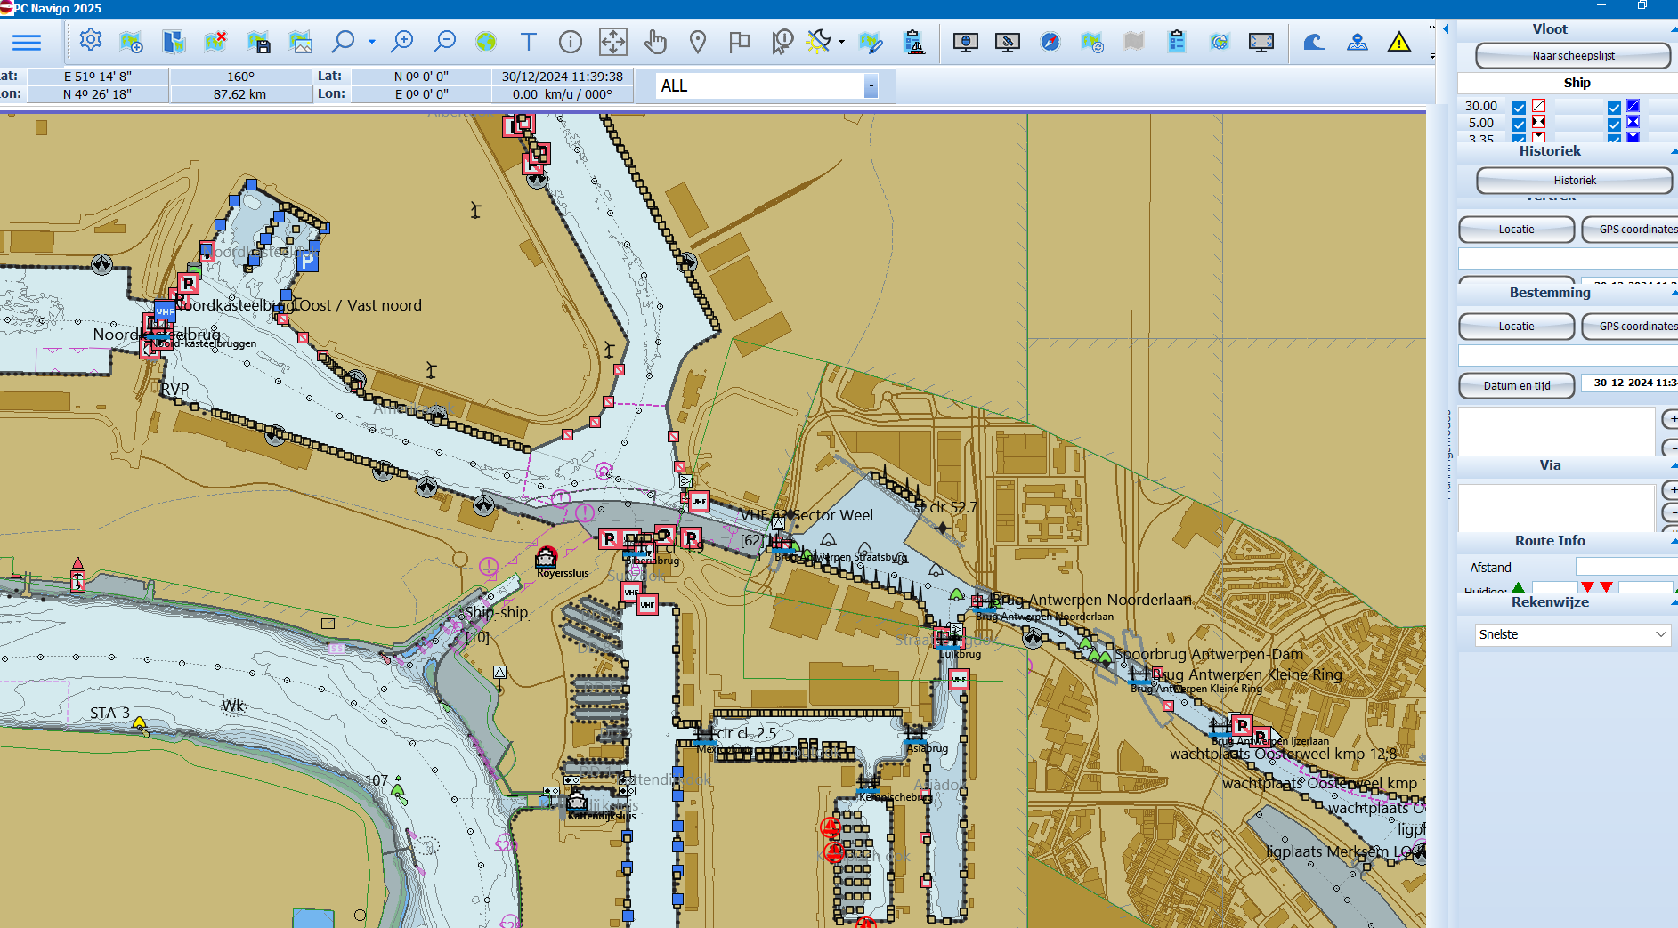This screenshot has height=928, width=1678.
Task: Click the blue diagonal swatch in 30.00 row
Action: (x=1633, y=106)
